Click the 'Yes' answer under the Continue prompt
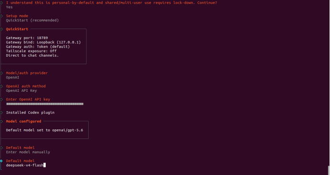 coord(9,7)
